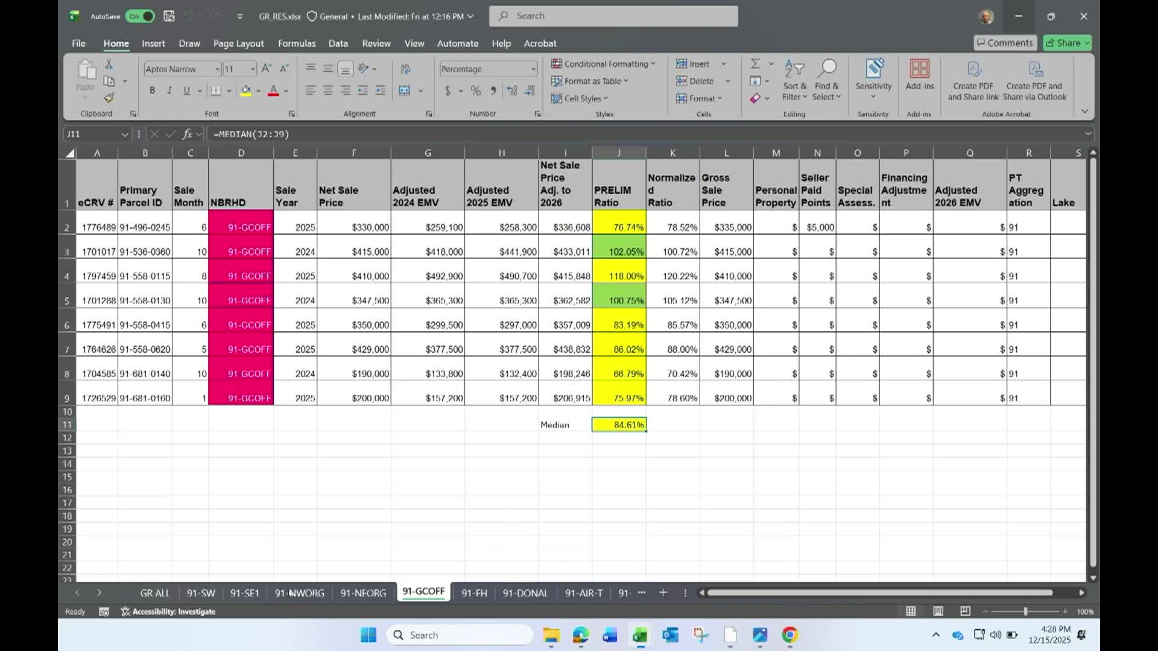
Task: Click the Borders icon
Action: tap(215, 90)
